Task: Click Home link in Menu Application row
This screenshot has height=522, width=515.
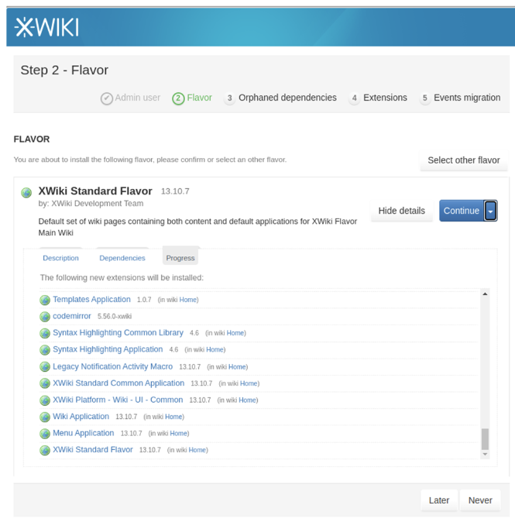Action: tap(179, 433)
